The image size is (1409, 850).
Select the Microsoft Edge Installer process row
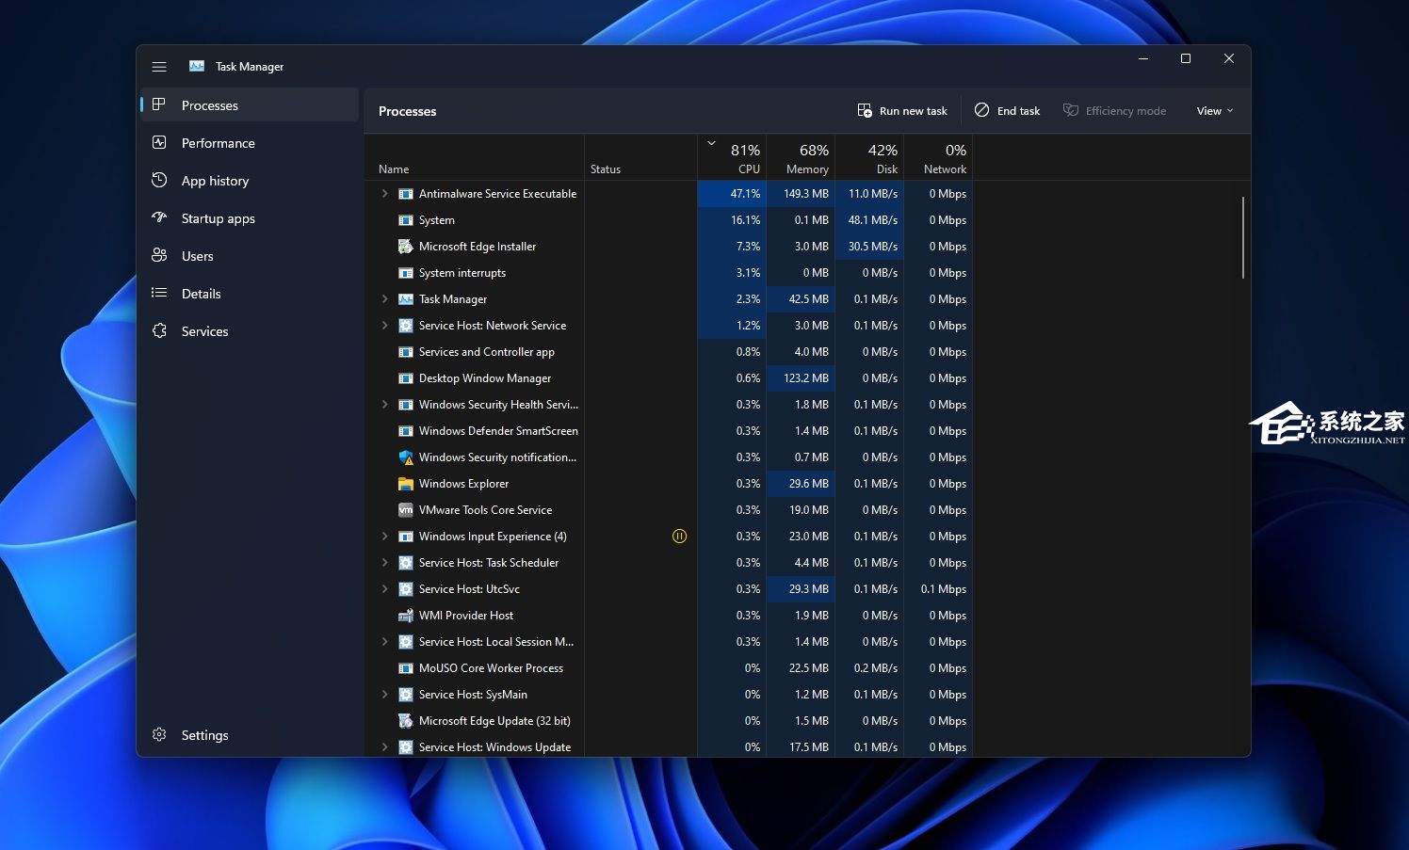pyautogui.click(x=477, y=247)
